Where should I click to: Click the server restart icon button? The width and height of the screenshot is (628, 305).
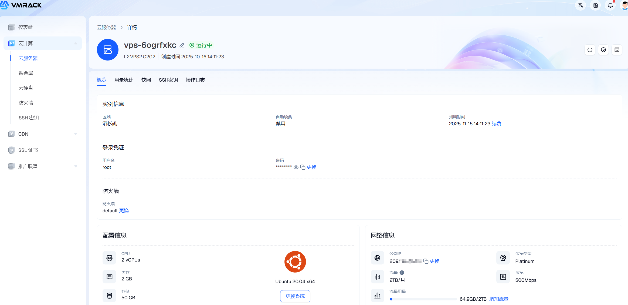603,50
